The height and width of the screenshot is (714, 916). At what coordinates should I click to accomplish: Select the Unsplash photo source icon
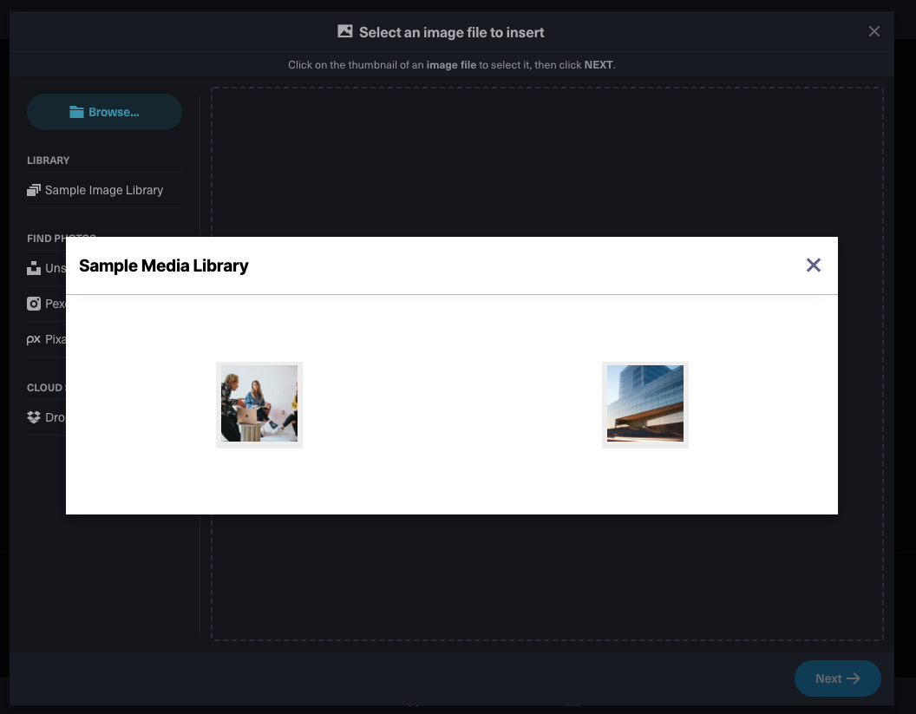click(34, 268)
